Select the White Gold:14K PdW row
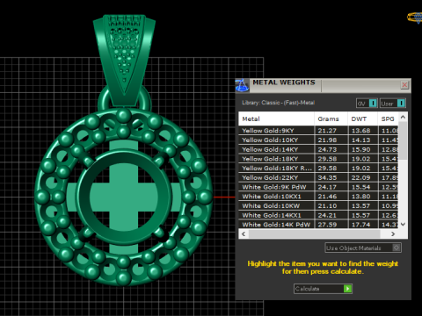The image size is (422, 316). [x=318, y=225]
